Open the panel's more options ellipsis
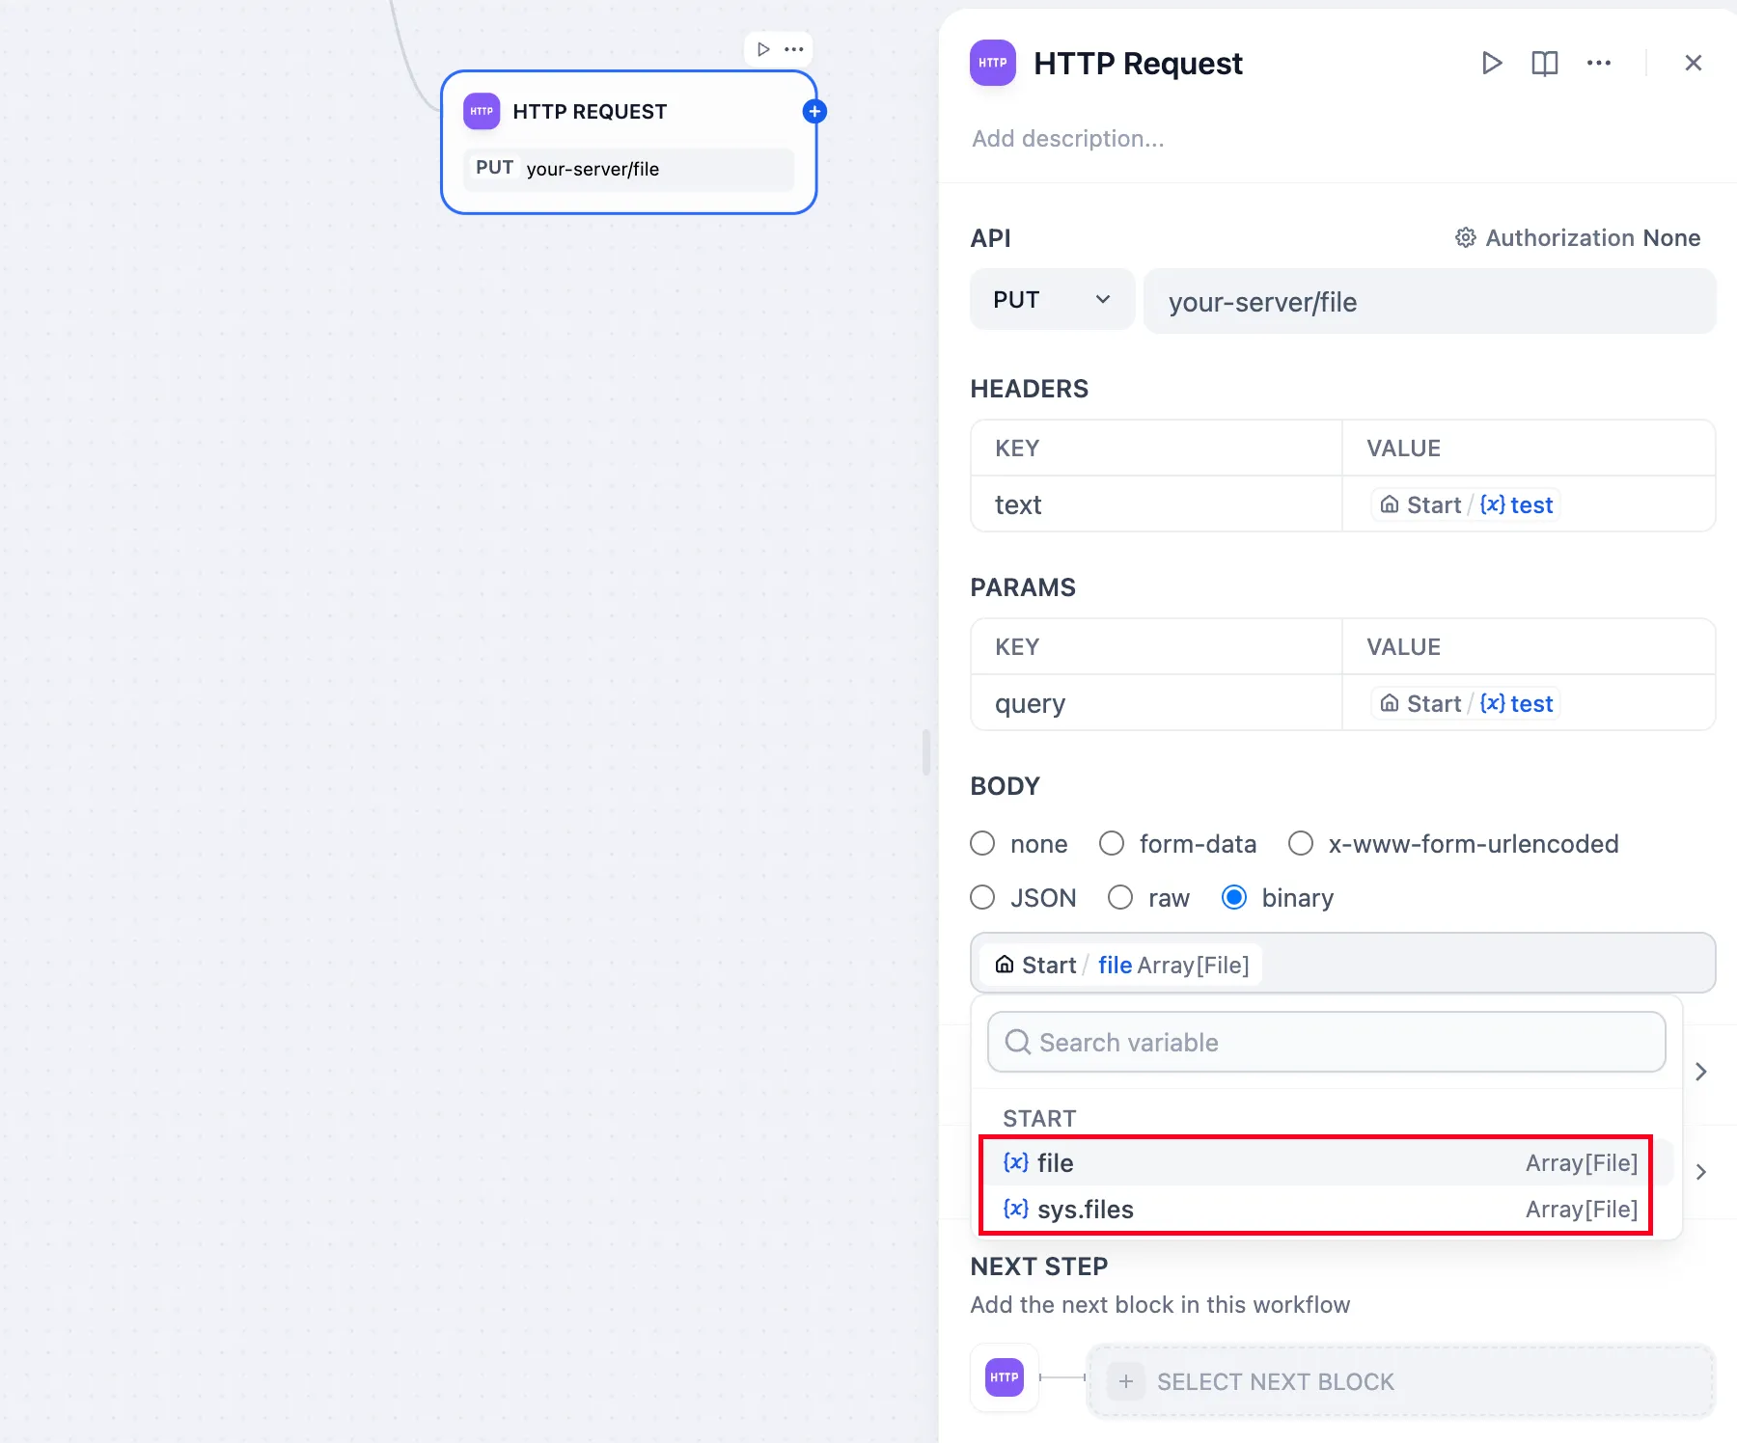The width and height of the screenshot is (1737, 1443). pyautogui.click(x=1598, y=64)
